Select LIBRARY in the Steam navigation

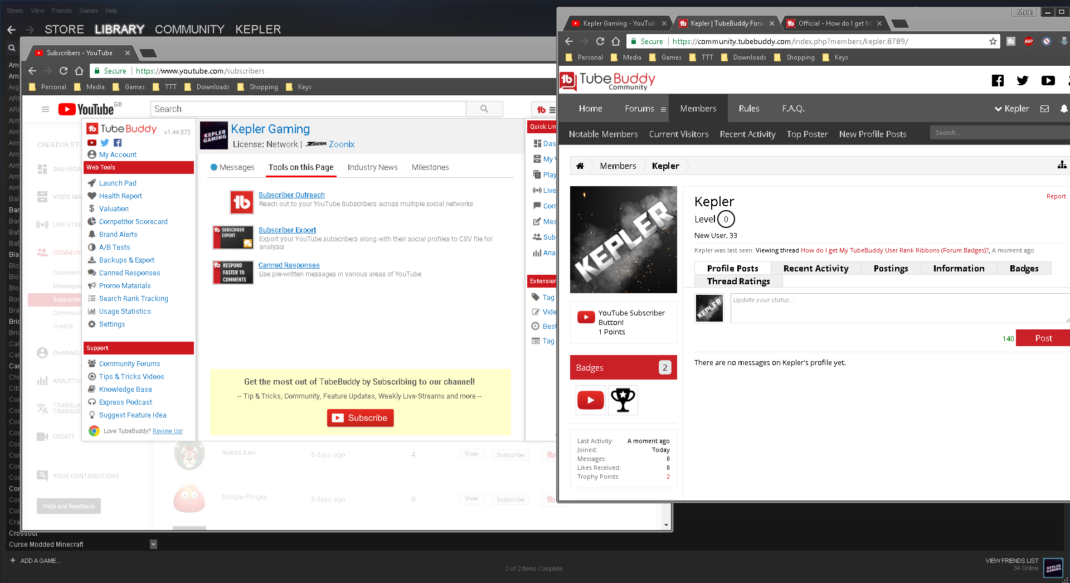119,30
